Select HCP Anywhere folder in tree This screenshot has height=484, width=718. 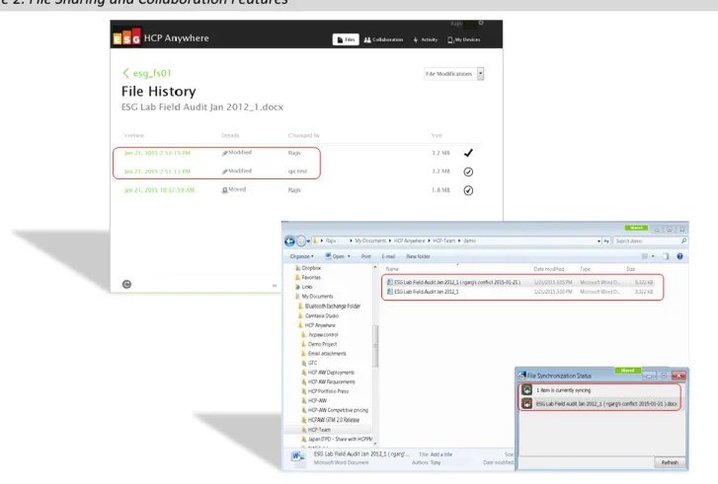(x=316, y=325)
